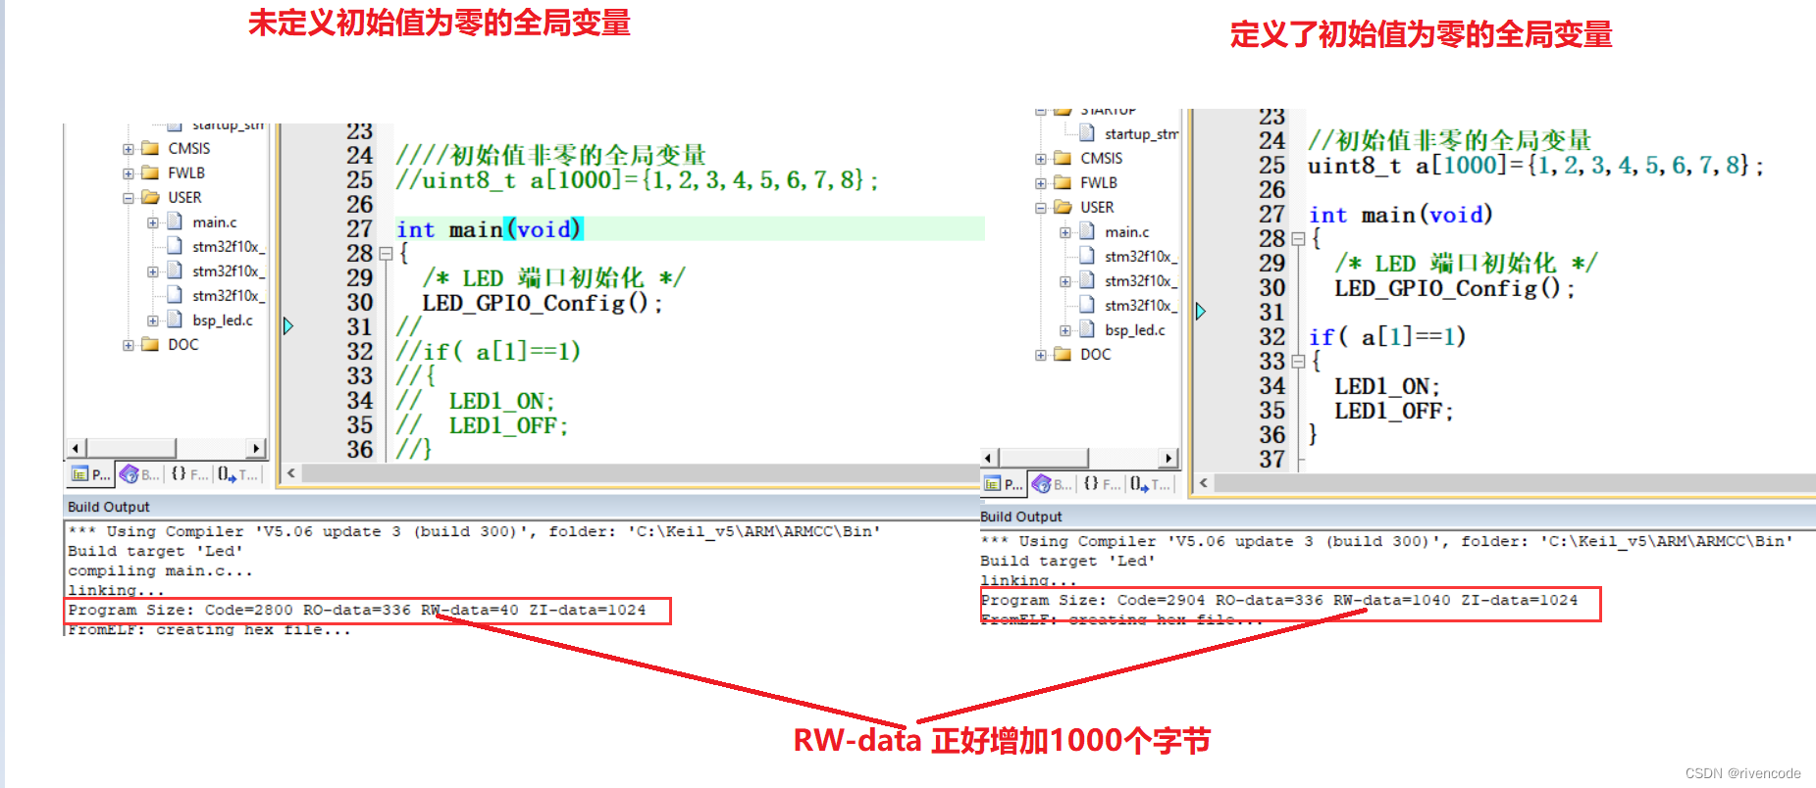Select startup_stm file in right project tree
The width and height of the screenshot is (1816, 788).
click(1141, 134)
